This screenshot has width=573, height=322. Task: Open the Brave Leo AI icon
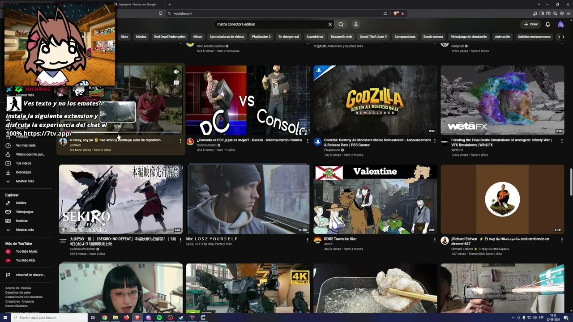555,13
